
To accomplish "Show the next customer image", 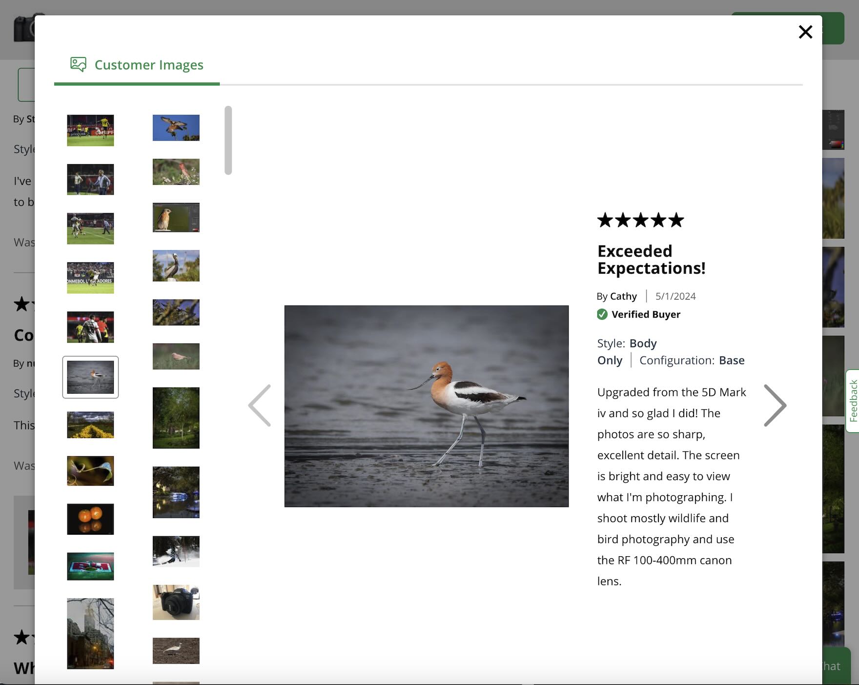I will pyautogui.click(x=775, y=405).
